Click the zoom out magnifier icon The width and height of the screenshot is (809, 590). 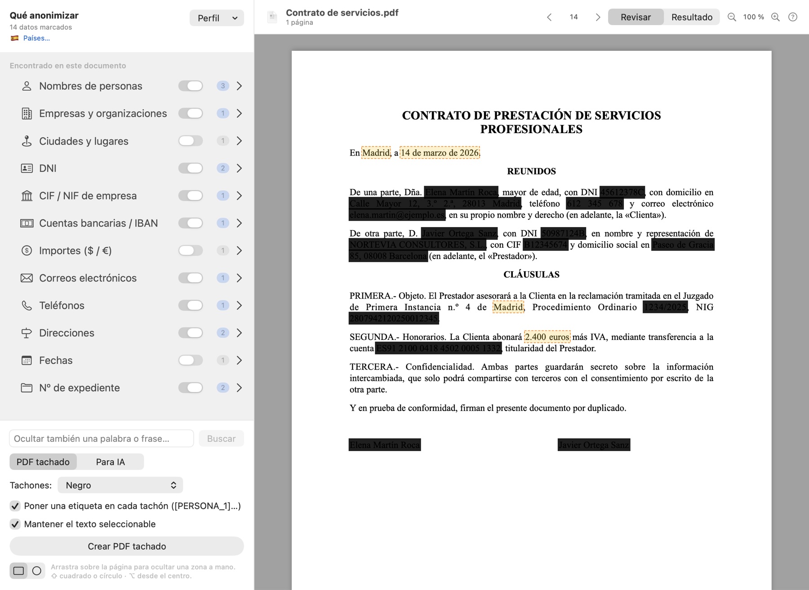coord(732,17)
